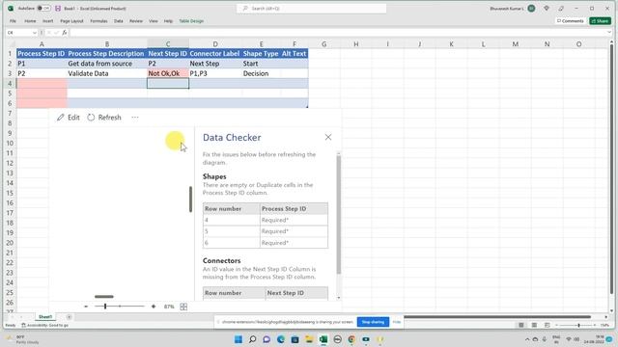
Task: Open the Page Layout tab
Action: 71,21
